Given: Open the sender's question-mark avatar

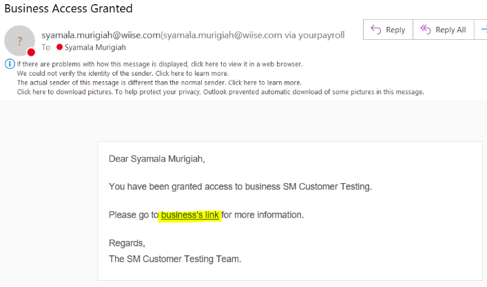Looking at the screenshot, I should [x=19, y=41].
